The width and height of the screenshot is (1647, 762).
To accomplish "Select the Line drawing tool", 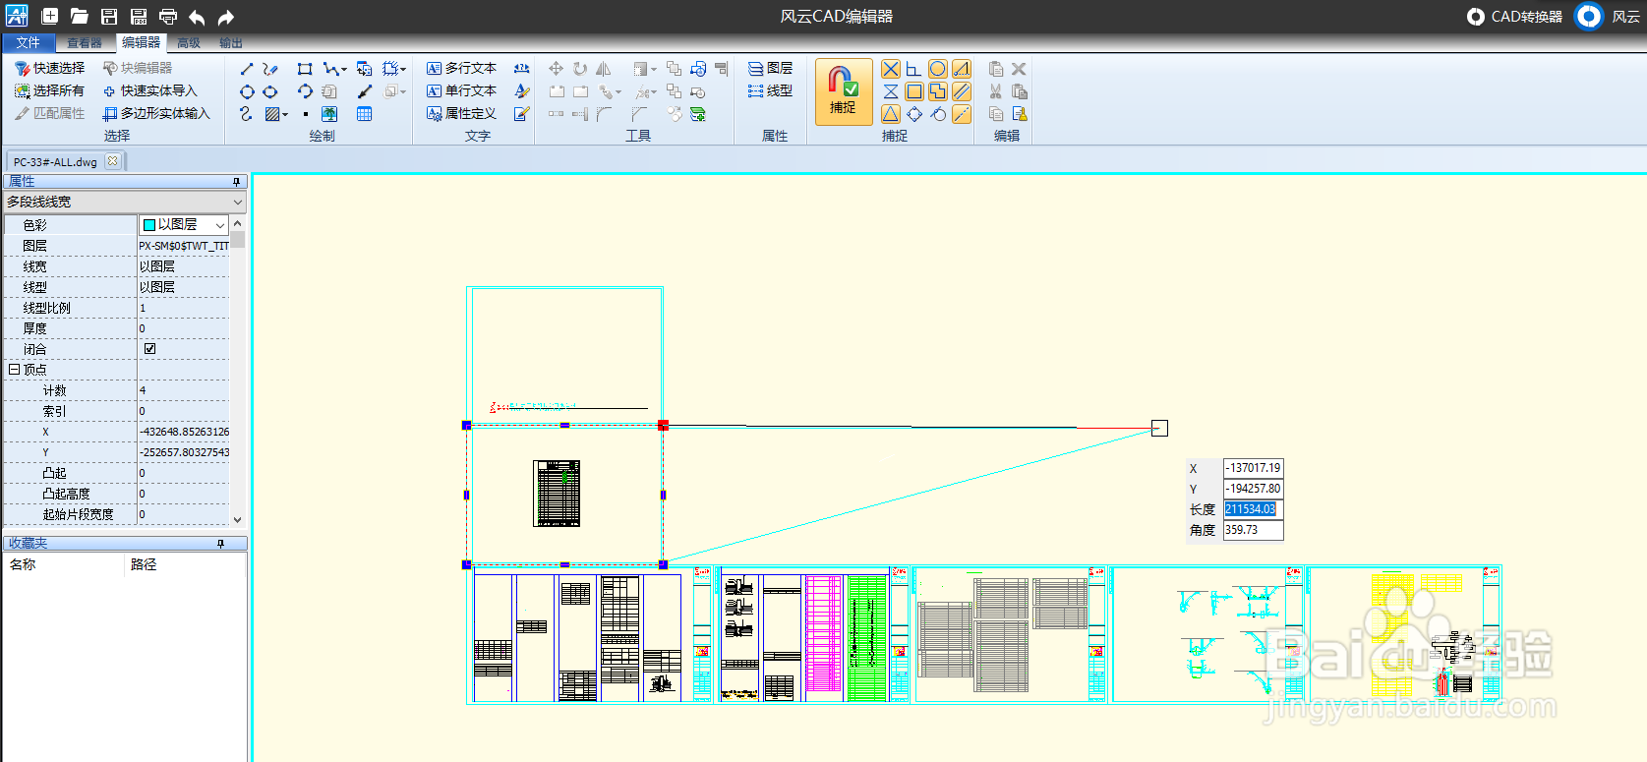I will [x=247, y=69].
